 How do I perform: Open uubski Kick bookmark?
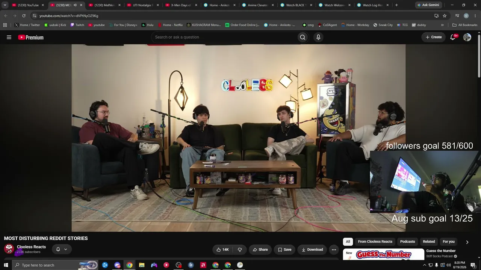coord(55,25)
